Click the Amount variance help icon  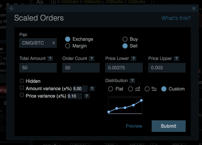(x=92, y=89)
